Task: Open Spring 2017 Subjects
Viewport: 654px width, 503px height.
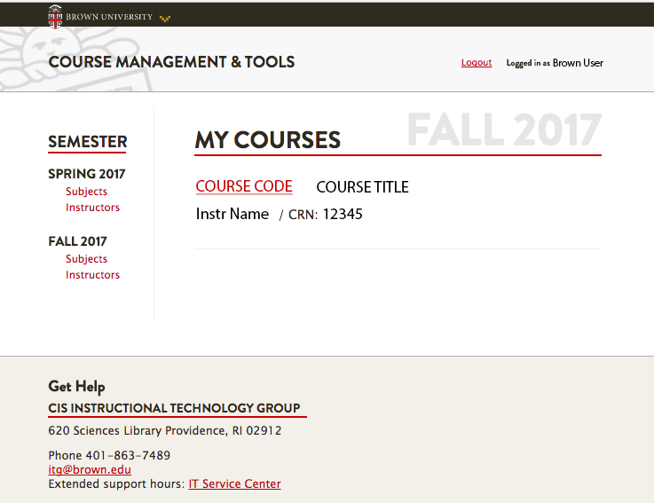Action: (x=86, y=192)
